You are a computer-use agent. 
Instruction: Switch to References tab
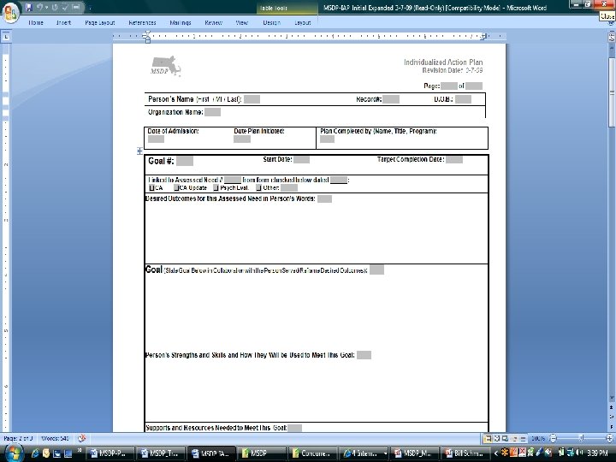coord(142,23)
